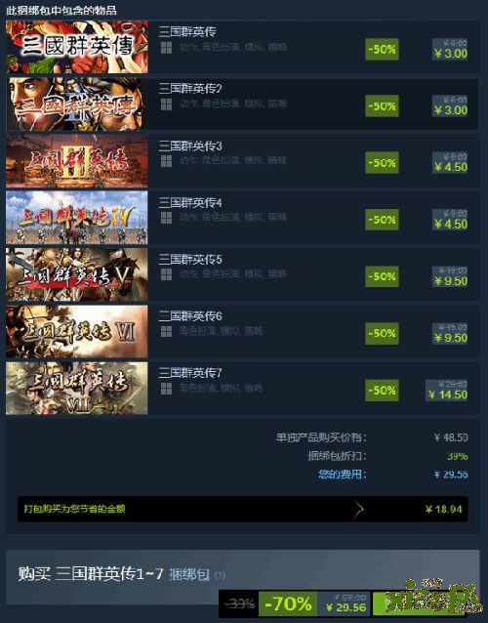The width and height of the screenshot is (488, 623).
Task: Click Windows platform icon for 三国群英传3
Action: pyautogui.click(x=166, y=161)
